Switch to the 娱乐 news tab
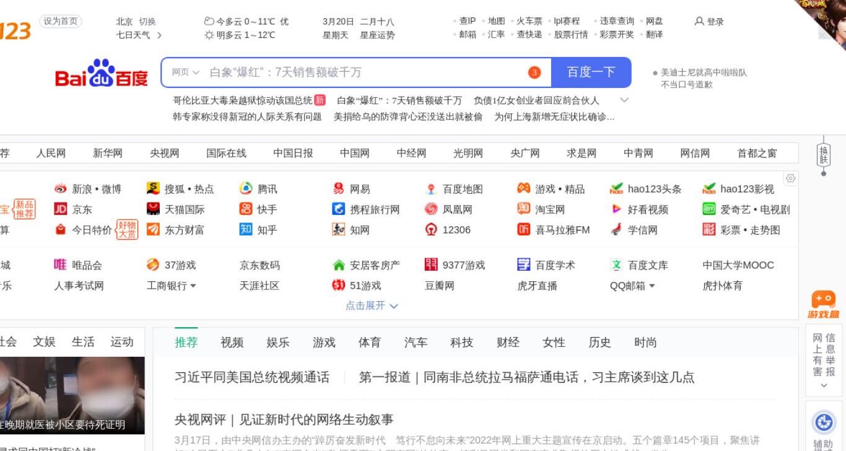The width and height of the screenshot is (846, 451). point(277,343)
